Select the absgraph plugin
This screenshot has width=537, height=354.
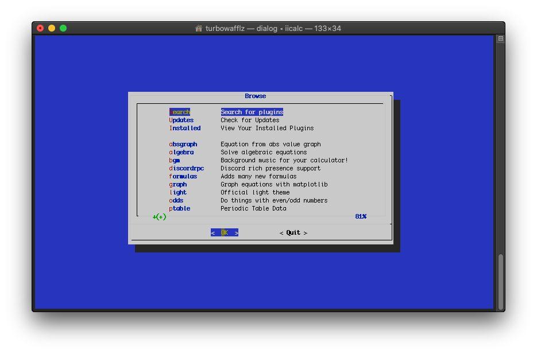pos(183,144)
